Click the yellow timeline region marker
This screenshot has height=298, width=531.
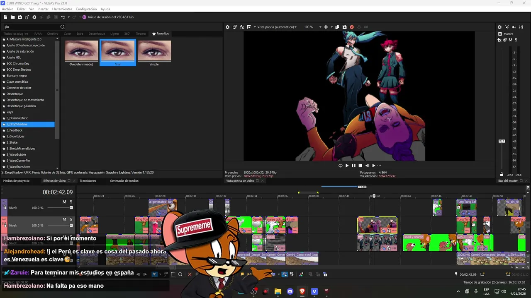click(x=308, y=192)
